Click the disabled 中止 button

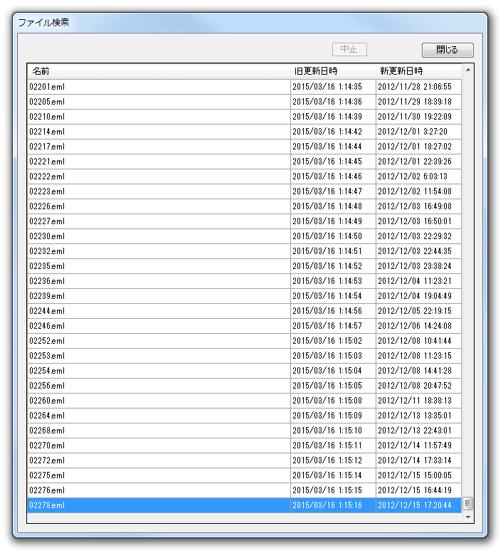coord(349,49)
